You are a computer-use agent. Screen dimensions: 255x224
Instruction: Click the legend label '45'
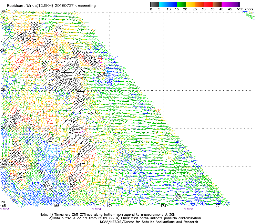click(230, 9)
